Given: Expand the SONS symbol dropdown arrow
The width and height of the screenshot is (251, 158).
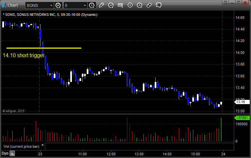Looking at the screenshot, I should click(x=51, y=5).
